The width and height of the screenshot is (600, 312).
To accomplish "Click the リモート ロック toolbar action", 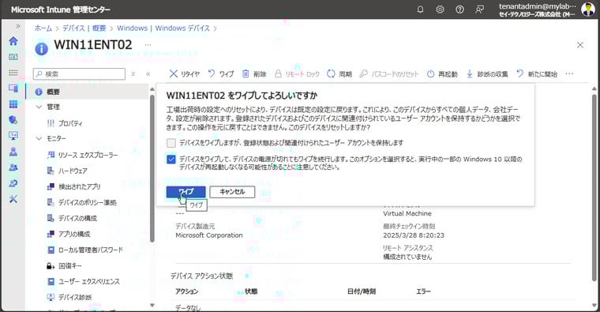I will point(297,74).
